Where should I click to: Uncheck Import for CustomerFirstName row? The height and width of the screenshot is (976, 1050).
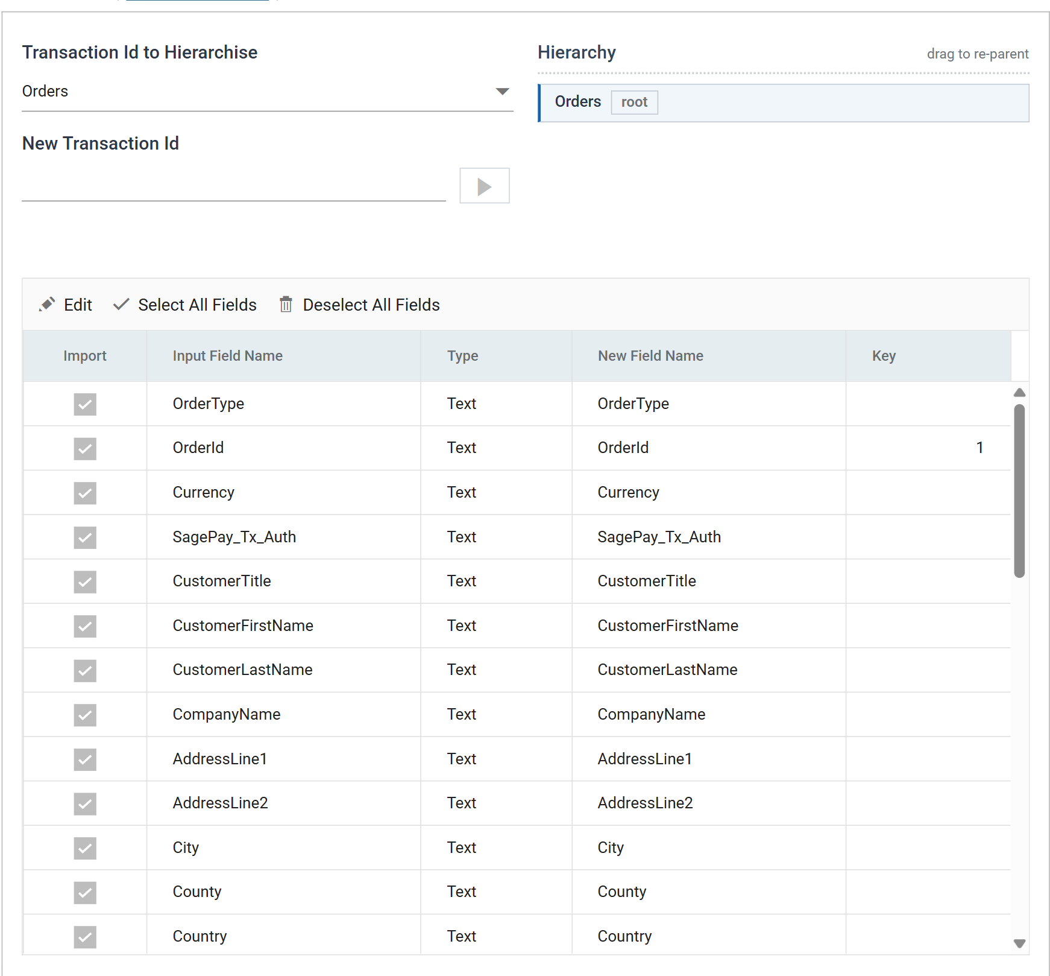click(x=85, y=626)
